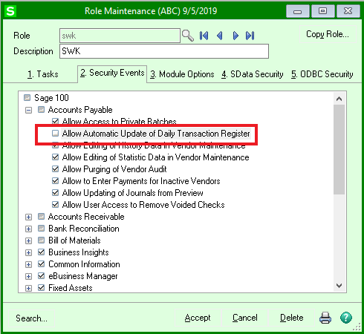The image size is (364, 334).
Task: Select the Sage 100 tree label
Action: click(x=51, y=98)
